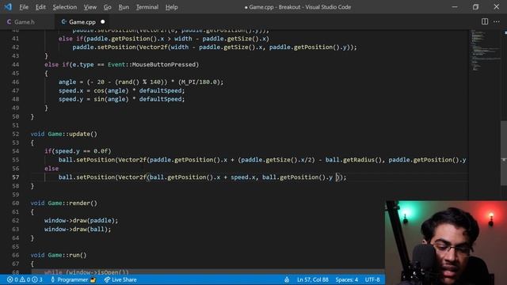This screenshot has width=507, height=285.
Task: Click 'speed.x = cos(angle)' line
Action: 121,90
